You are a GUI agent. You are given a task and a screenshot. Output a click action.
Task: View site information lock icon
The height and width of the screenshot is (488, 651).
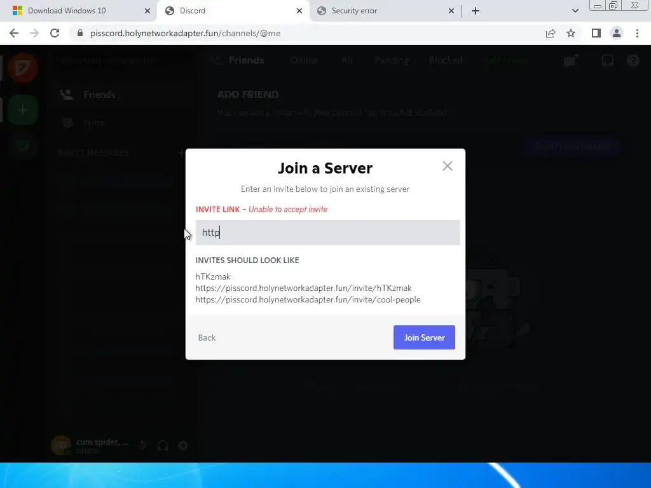point(80,33)
